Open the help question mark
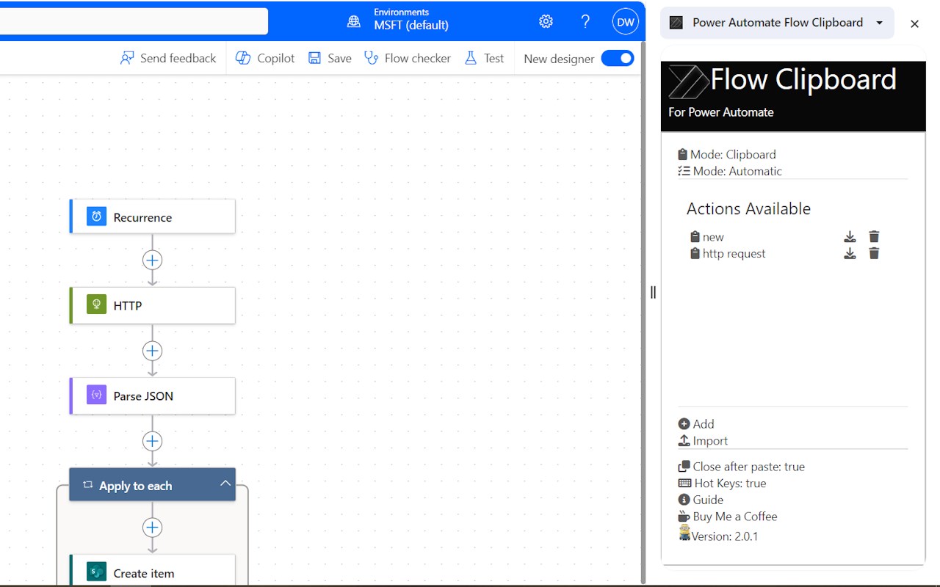Image resolution: width=940 pixels, height=587 pixels. click(x=585, y=21)
